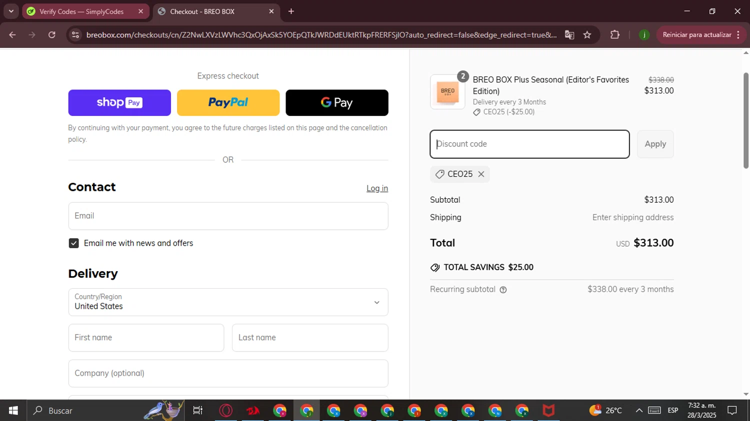Screen dimensions: 750x421
Task: Open the weather widget showing 26°C
Action: coord(605,411)
